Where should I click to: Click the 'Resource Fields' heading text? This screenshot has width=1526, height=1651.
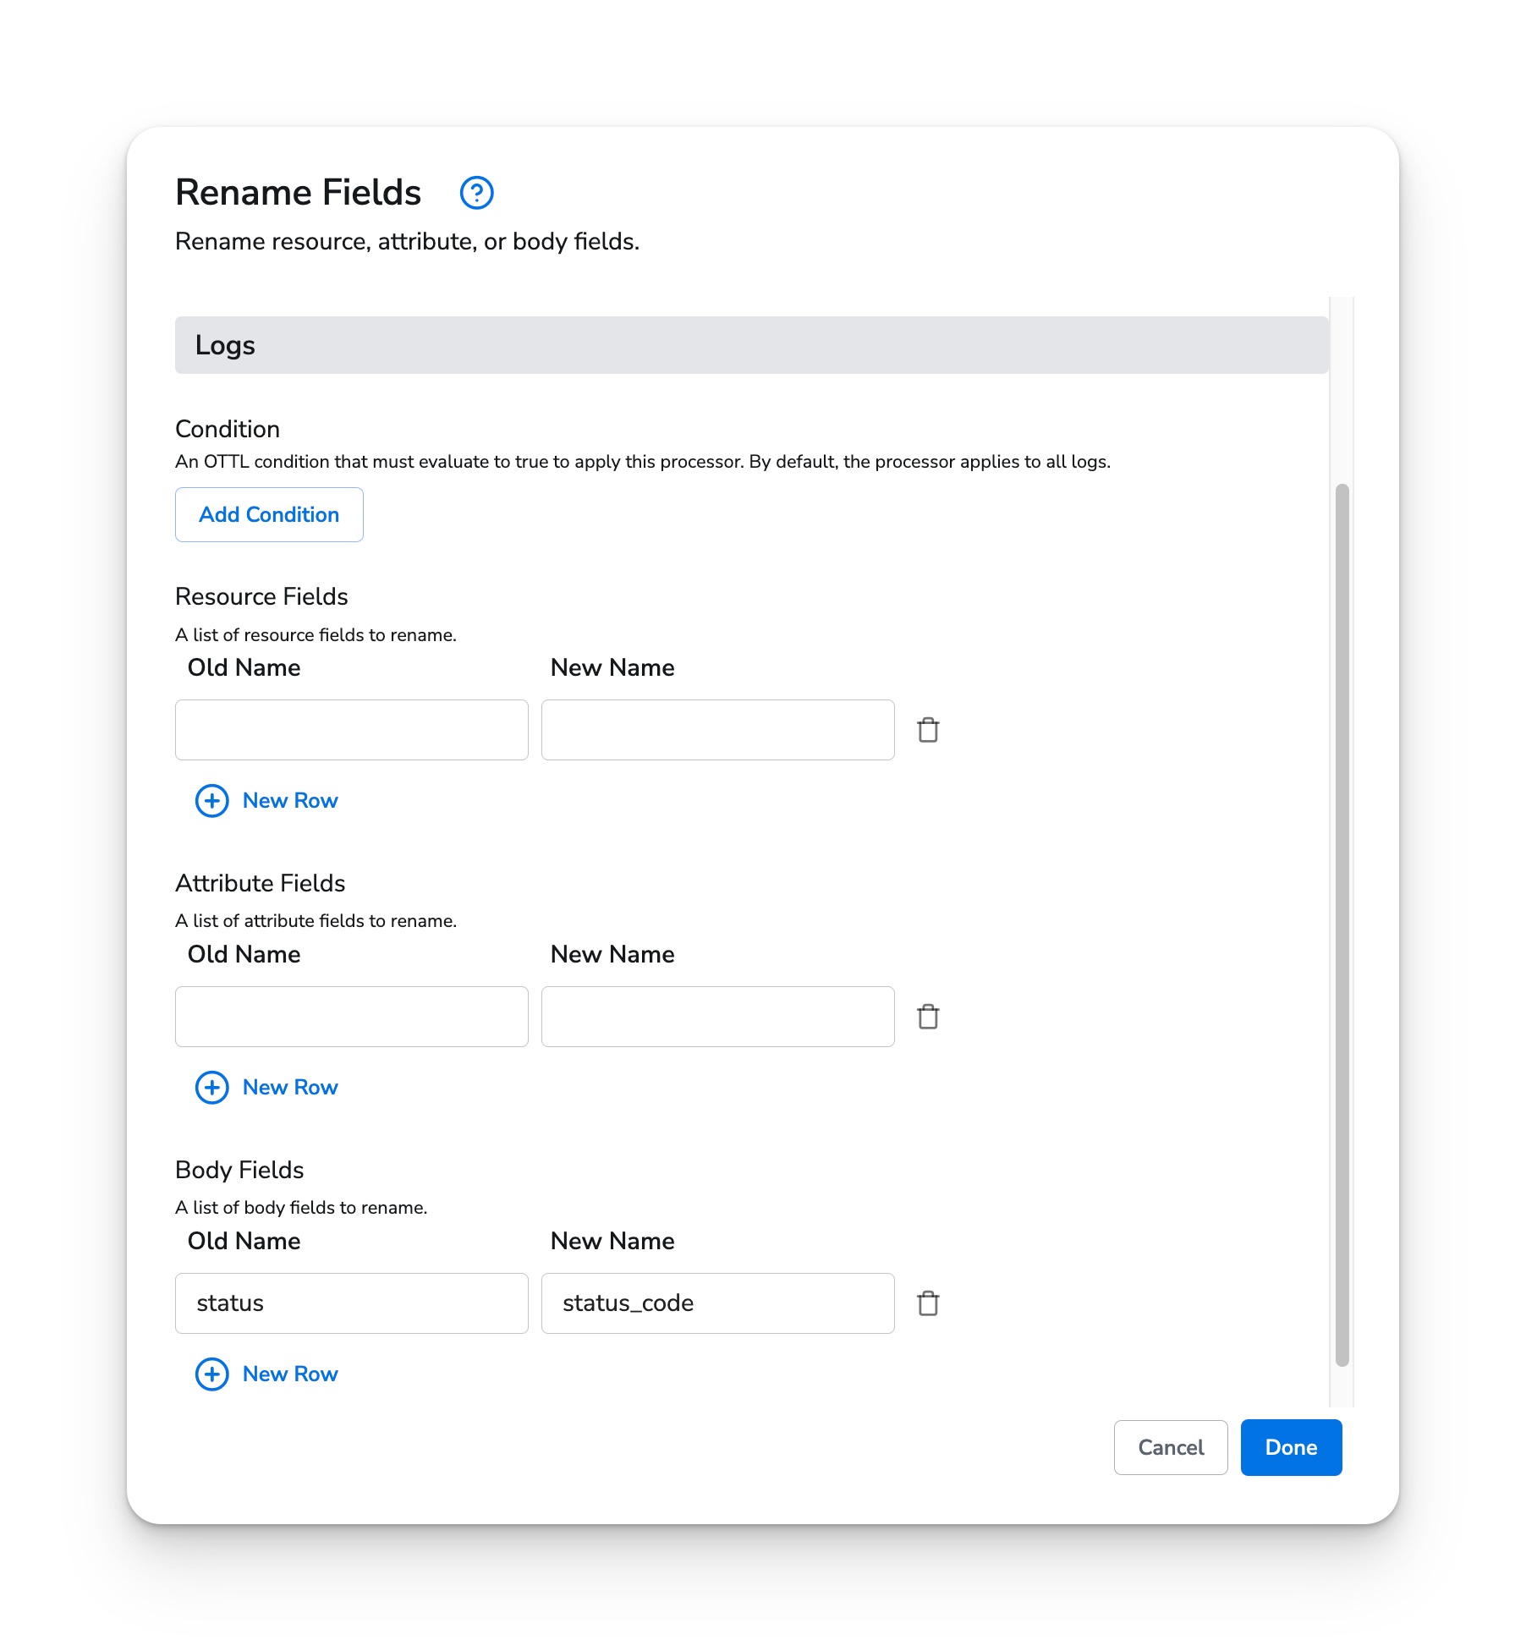coord(261,596)
